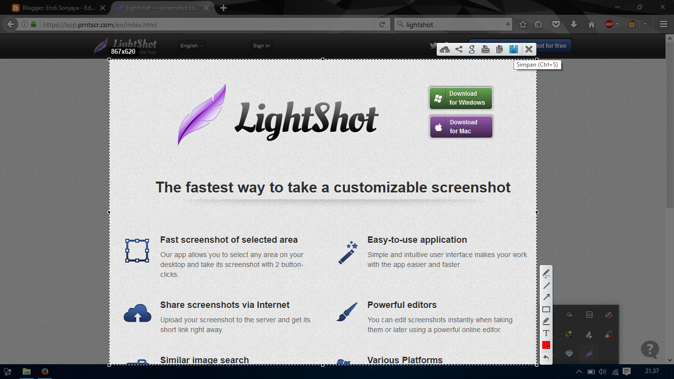Click the Sign in link
The image size is (674, 379).
click(x=262, y=46)
